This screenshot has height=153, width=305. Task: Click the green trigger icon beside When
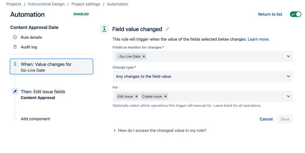(x=15, y=64)
